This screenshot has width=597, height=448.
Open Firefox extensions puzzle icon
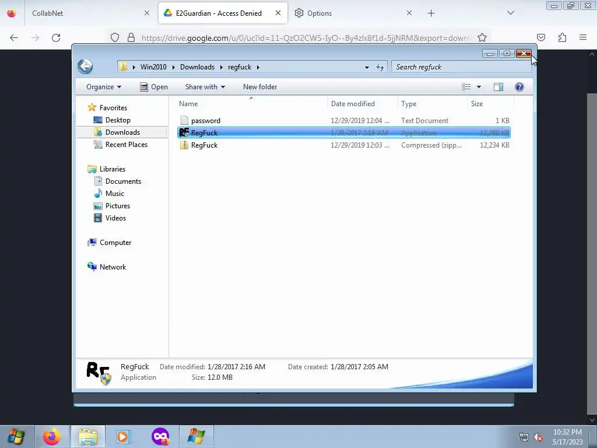(x=562, y=38)
